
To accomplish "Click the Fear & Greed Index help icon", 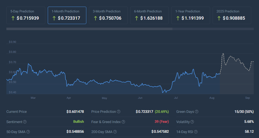I will [x=123, y=122].
